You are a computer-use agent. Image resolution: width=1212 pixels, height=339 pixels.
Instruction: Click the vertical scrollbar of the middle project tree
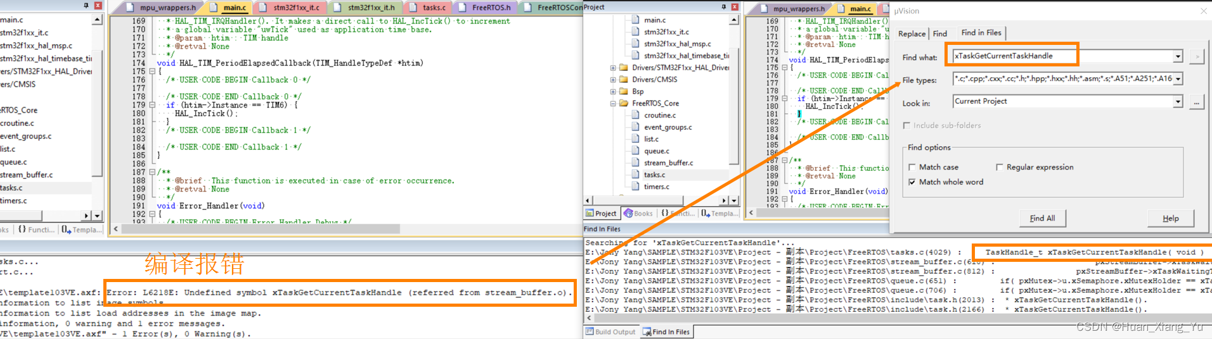pos(734,106)
